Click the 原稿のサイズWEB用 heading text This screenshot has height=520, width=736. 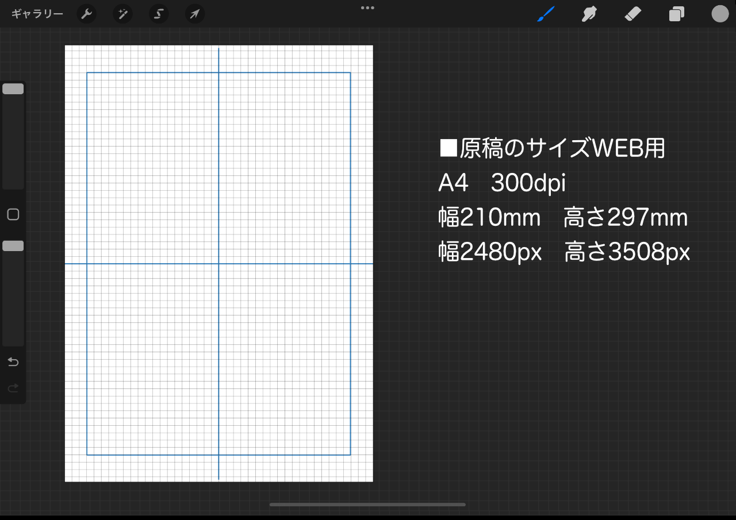pos(552,148)
